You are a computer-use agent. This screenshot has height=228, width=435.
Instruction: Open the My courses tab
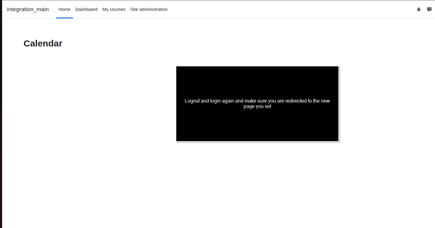114,9
